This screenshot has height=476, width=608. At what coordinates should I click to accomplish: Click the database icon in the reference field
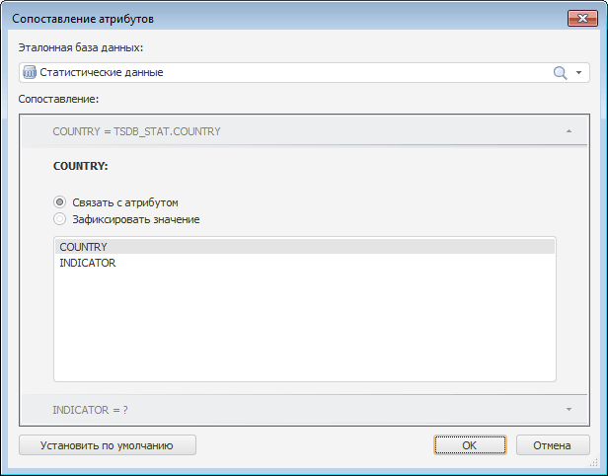click(x=30, y=72)
